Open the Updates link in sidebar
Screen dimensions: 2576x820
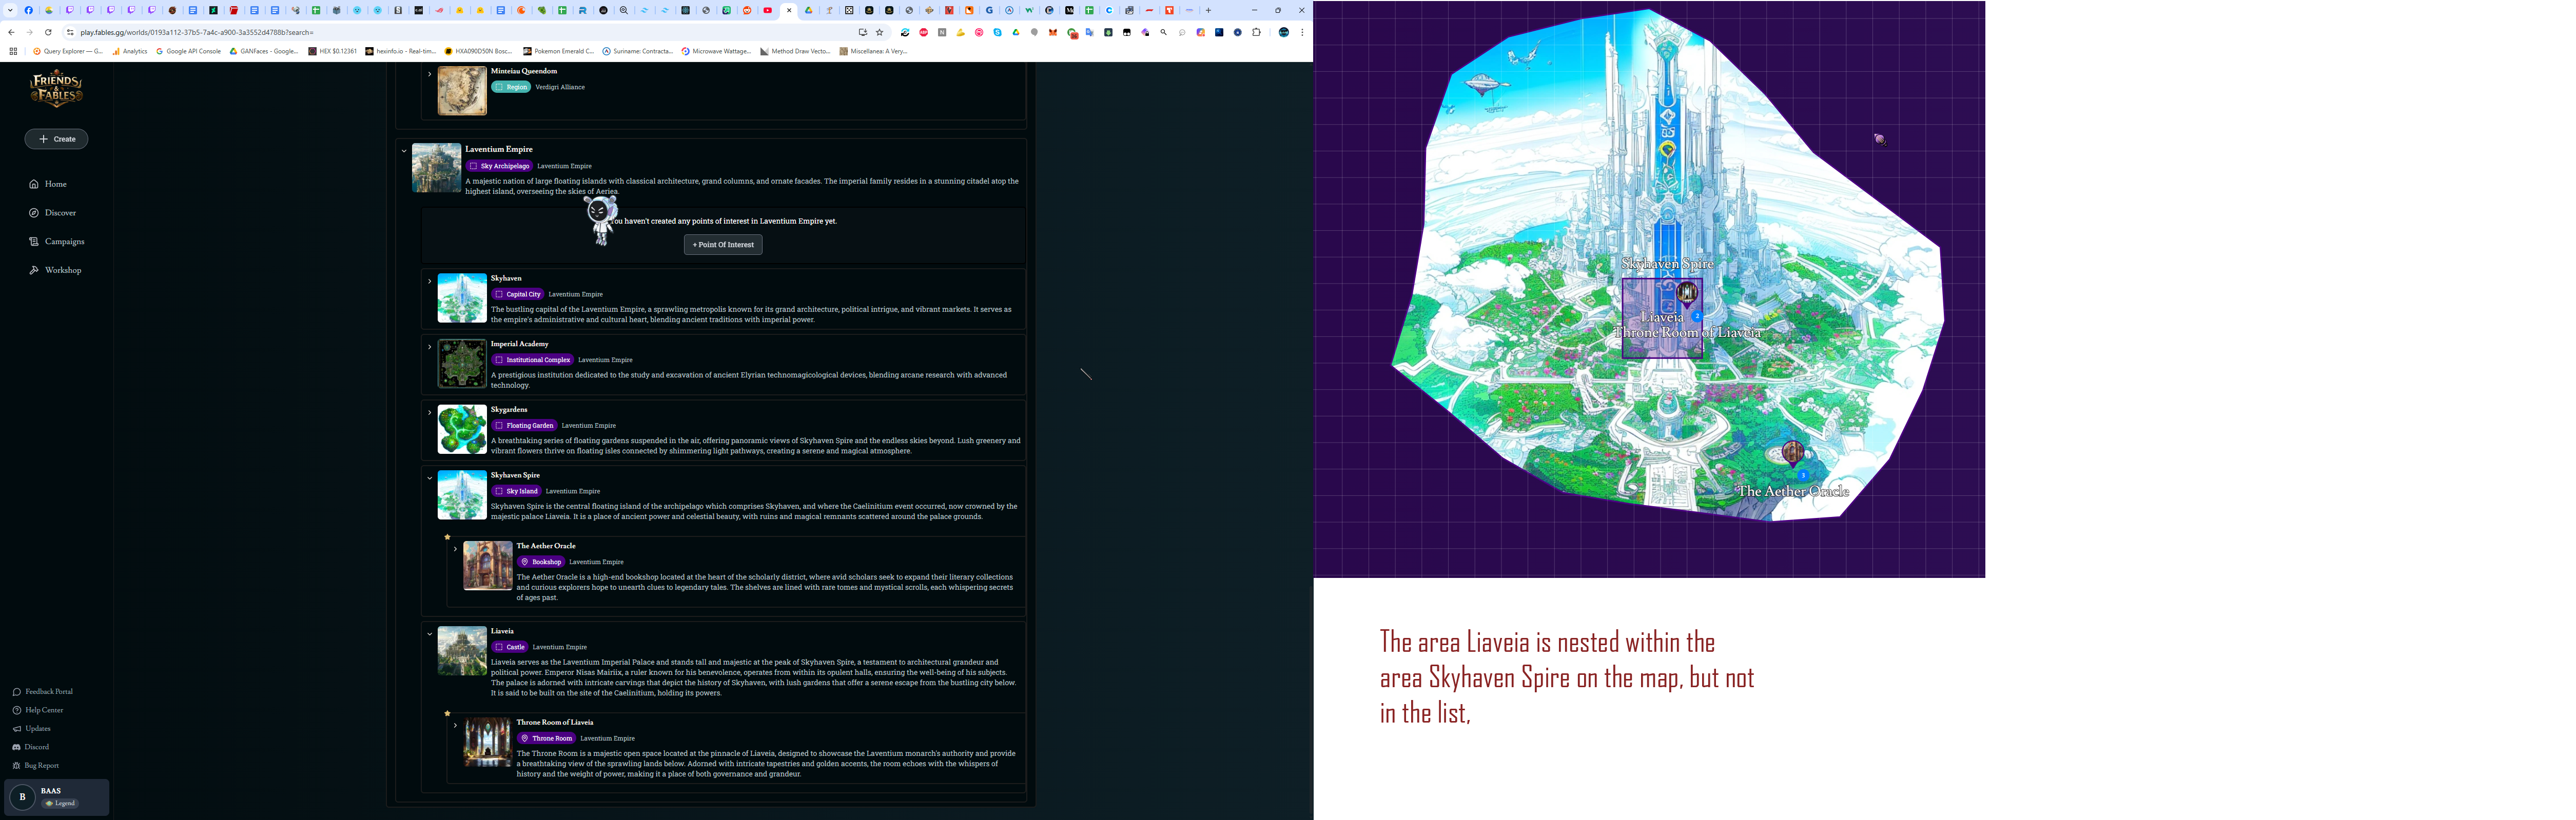click(x=31, y=728)
